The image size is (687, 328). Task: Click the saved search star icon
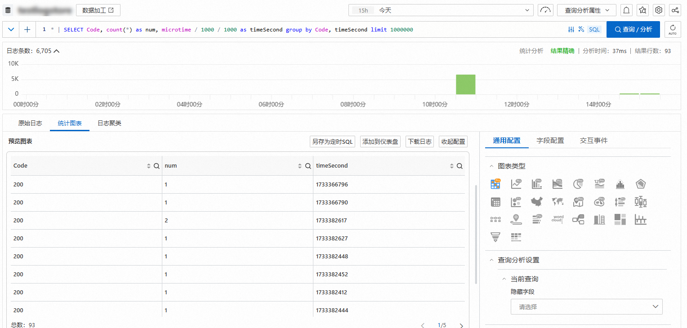pos(642,10)
